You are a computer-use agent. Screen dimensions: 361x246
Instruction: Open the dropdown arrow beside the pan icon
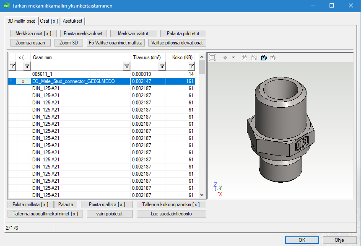[x=234, y=57]
